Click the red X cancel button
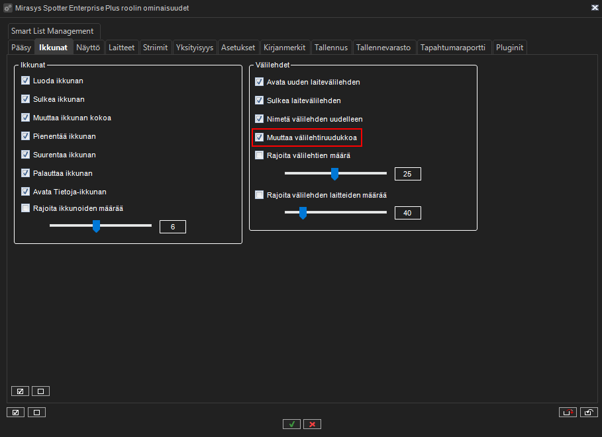This screenshot has height=437, width=602. (x=312, y=424)
